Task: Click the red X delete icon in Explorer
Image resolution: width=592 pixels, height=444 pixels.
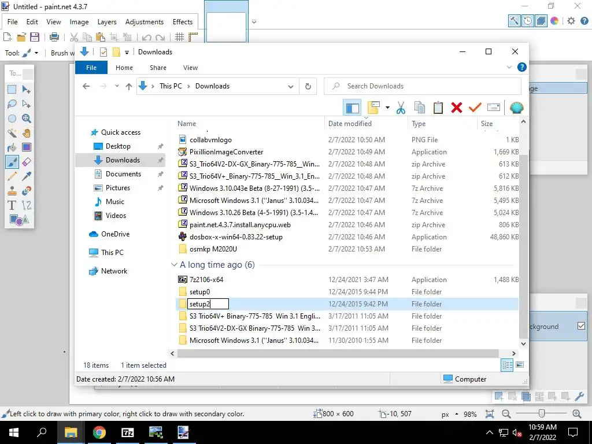Action: click(457, 108)
